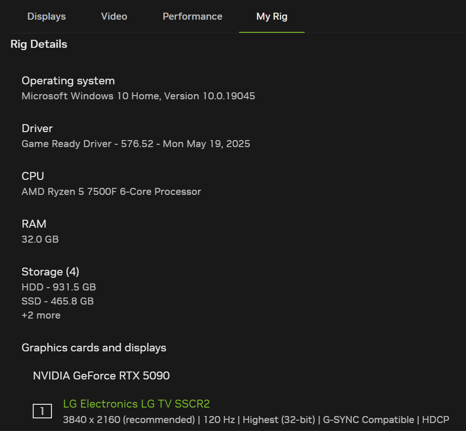
Task: Click the 3840 x 2160 display details line
Action: pyautogui.click(x=256, y=420)
